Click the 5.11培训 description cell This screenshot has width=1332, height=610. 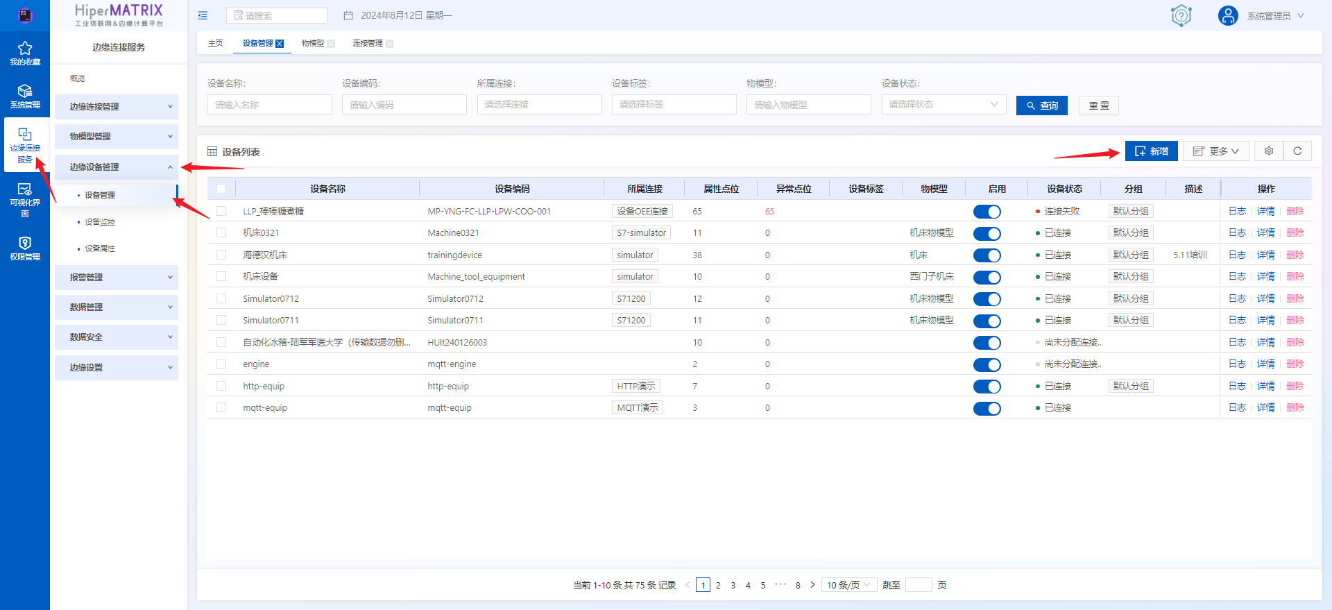pos(1190,255)
